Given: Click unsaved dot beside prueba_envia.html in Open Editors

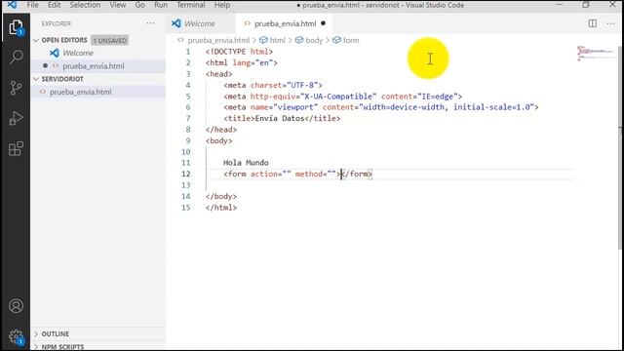Looking at the screenshot, I should [x=45, y=65].
